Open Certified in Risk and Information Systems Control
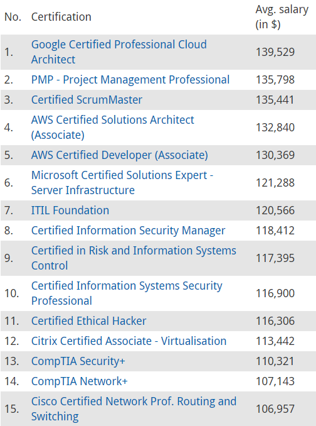 pyautogui.click(x=134, y=258)
